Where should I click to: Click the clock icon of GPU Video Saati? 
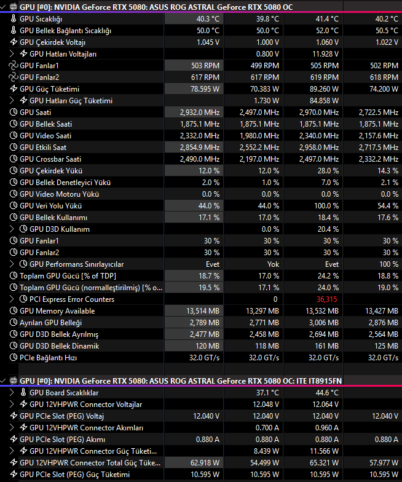pos(14,135)
